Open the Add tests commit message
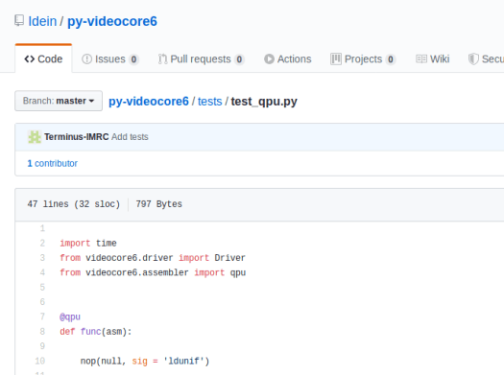 click(x=130, y=137)
